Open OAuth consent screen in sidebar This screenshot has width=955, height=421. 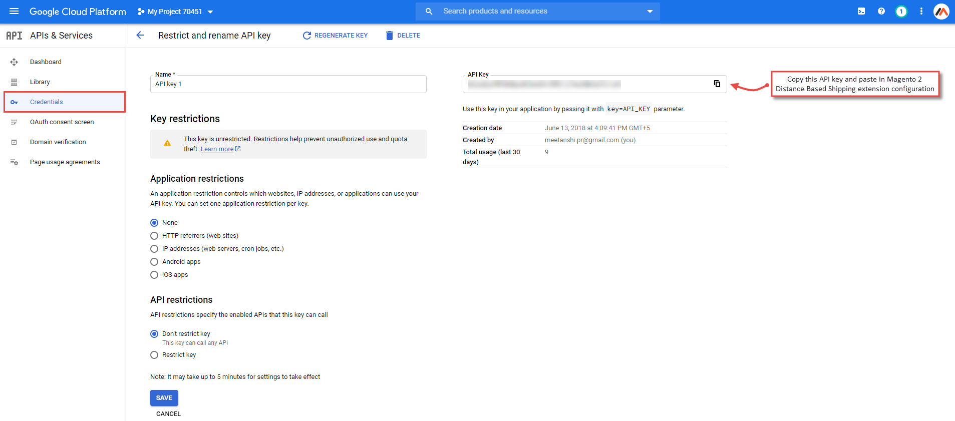[62, 122]
